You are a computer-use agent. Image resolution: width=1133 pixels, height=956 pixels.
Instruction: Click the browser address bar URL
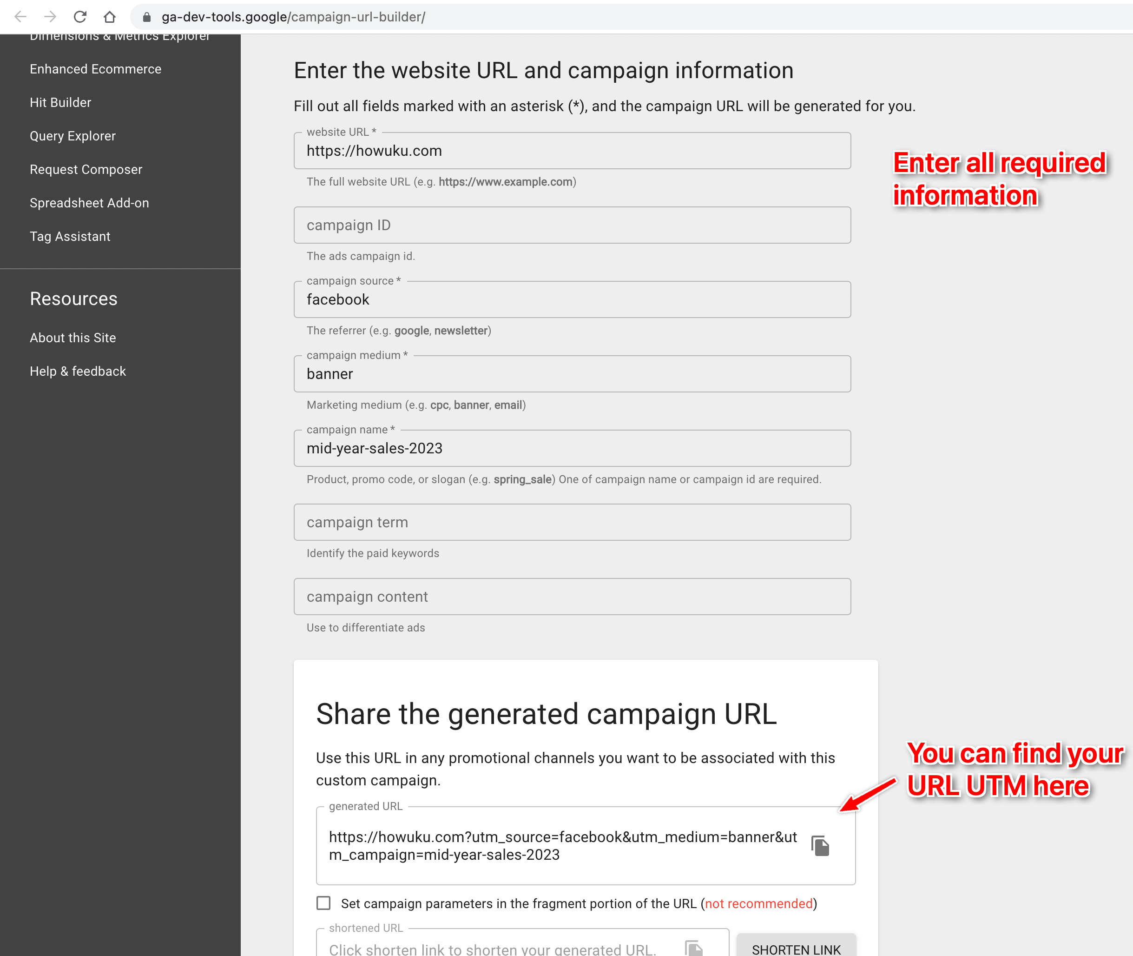coord(293,17)
